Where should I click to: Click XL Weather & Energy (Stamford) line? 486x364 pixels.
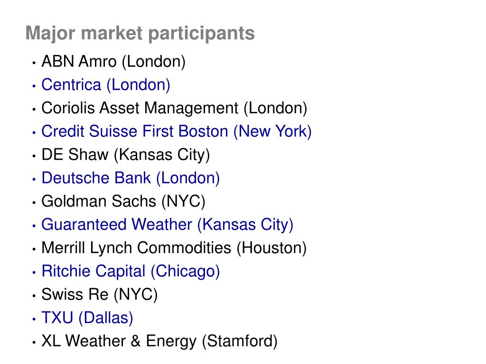point(159,341)
